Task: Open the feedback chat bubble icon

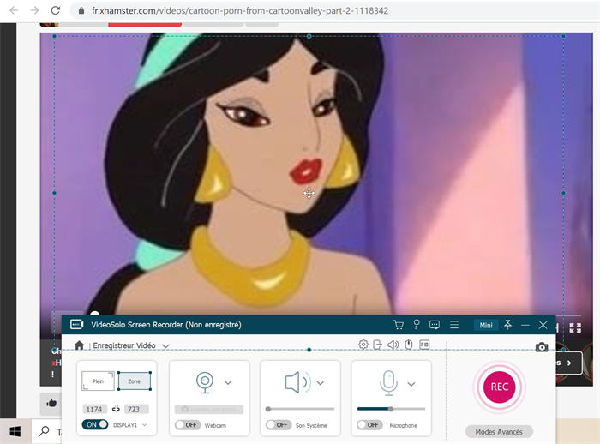Action: (x=435, y=325)
